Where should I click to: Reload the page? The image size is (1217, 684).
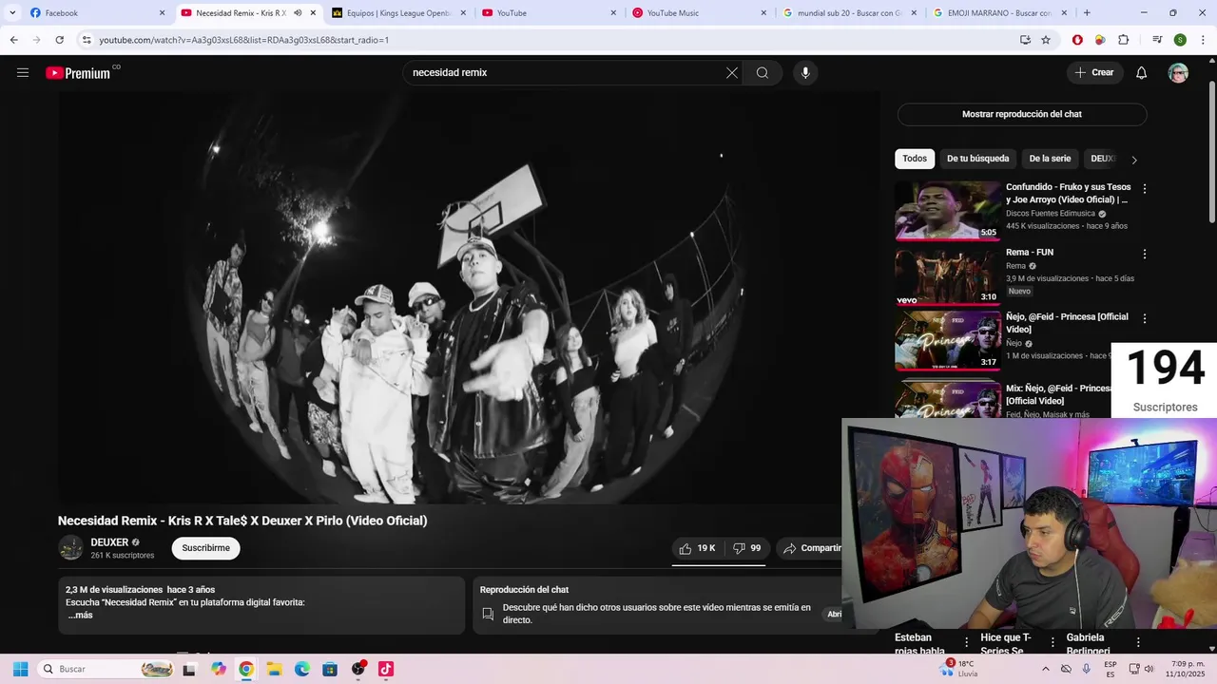click(x=59, y=40)
